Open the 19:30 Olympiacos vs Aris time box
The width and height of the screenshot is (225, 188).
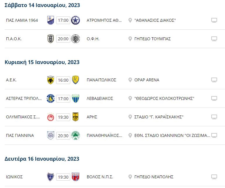coord(63,117)
